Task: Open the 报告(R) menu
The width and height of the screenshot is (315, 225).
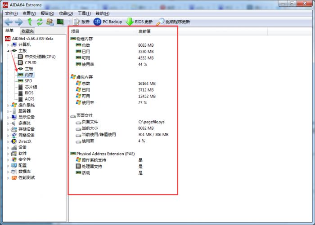Action: [x=47, y=13]
